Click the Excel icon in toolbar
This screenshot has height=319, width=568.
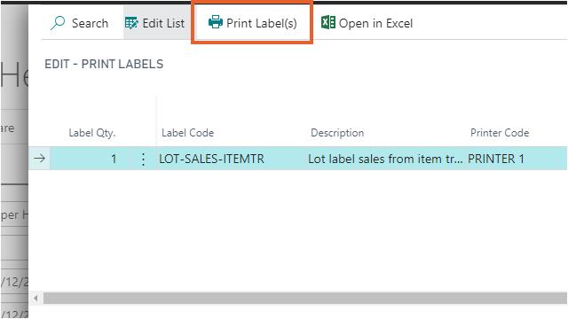point(328,22)
